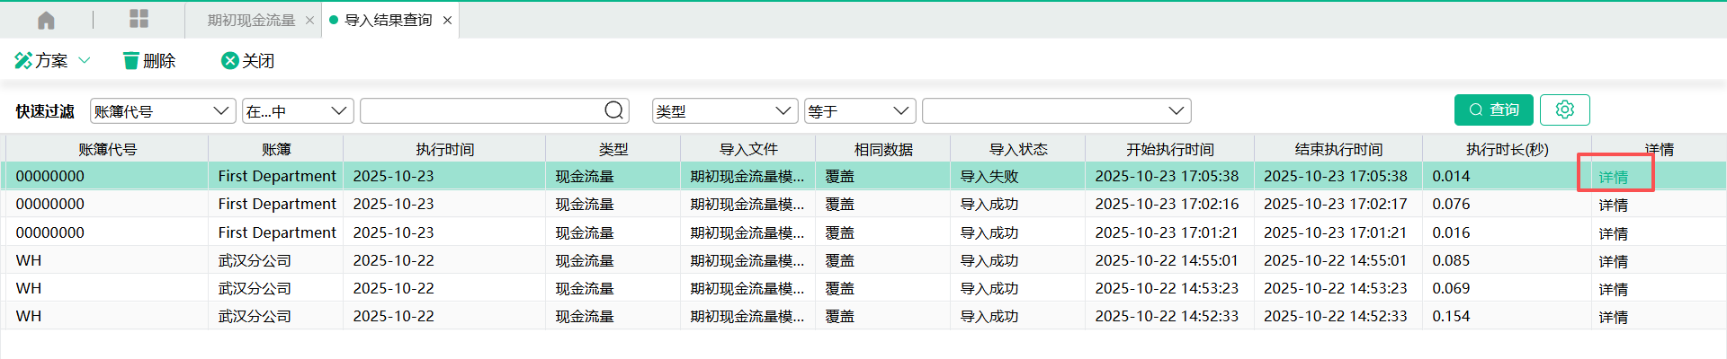Open the app grid icon
Image resolution: width=1727 pixels, height=359 pixels.
point(139,20)
